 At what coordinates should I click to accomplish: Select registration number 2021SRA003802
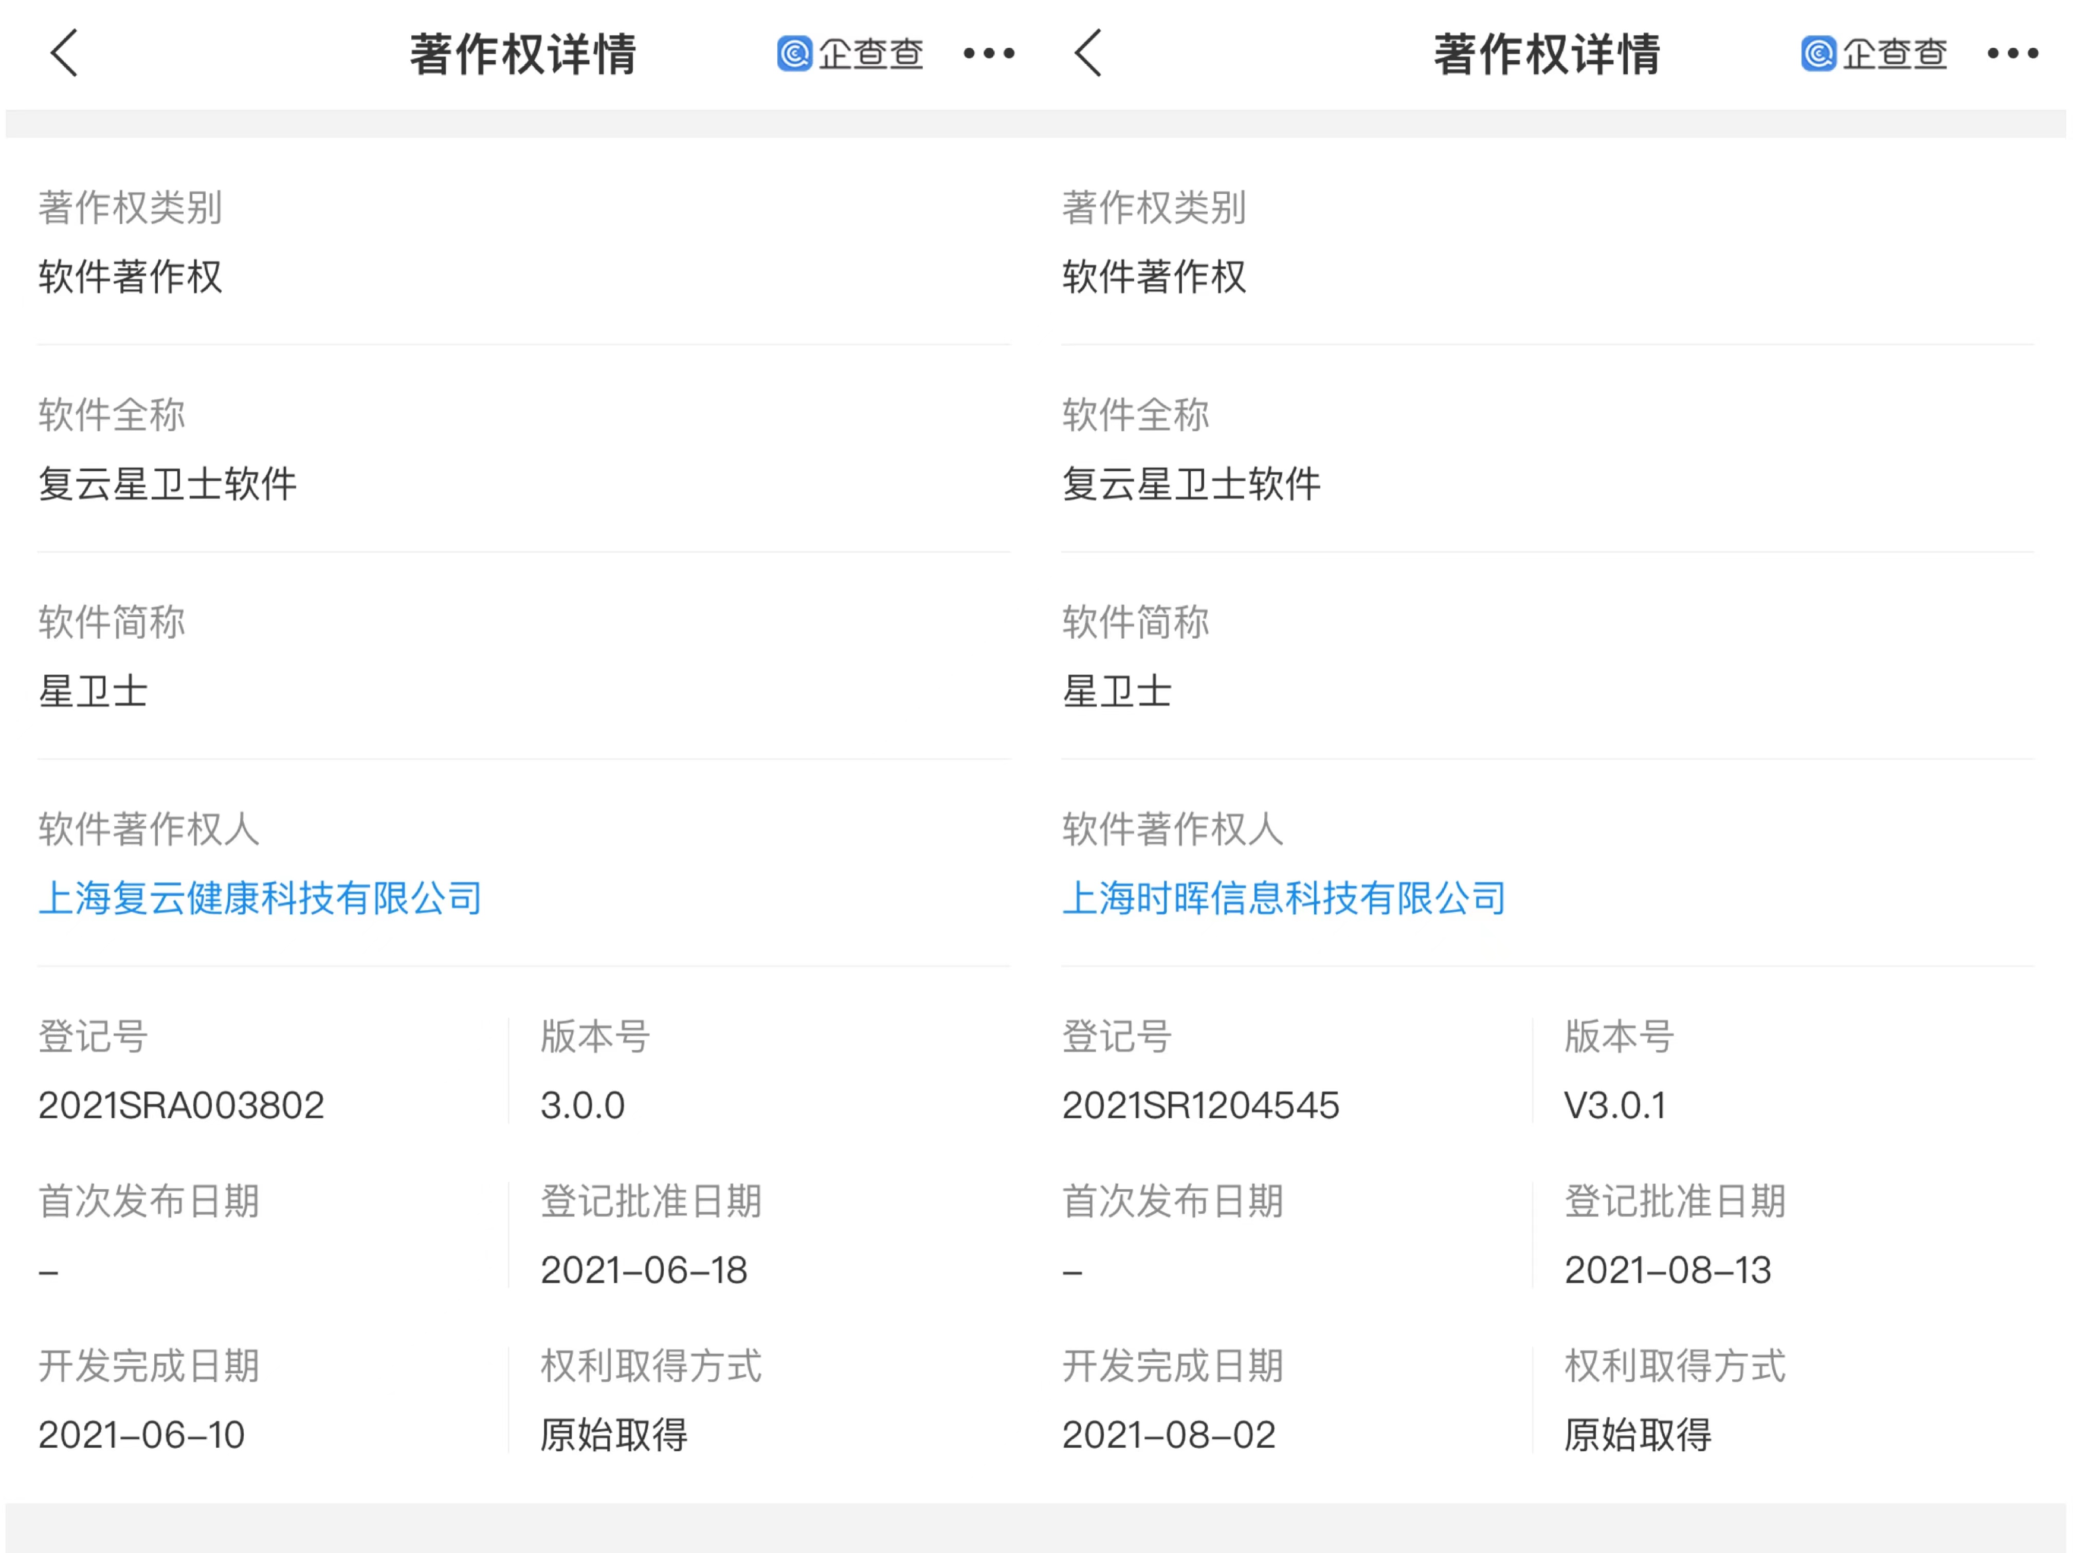tap(181, 1105)
